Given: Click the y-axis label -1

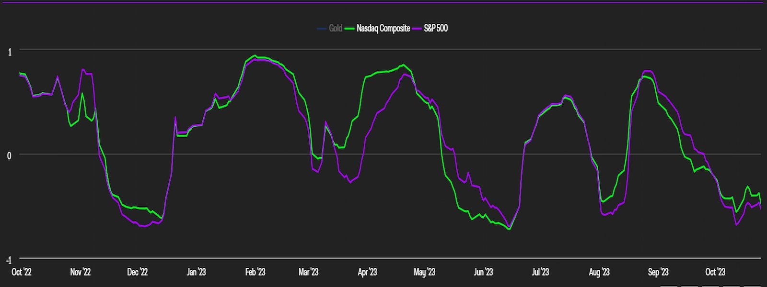Looking at the screenshot, I should (9, 260).
